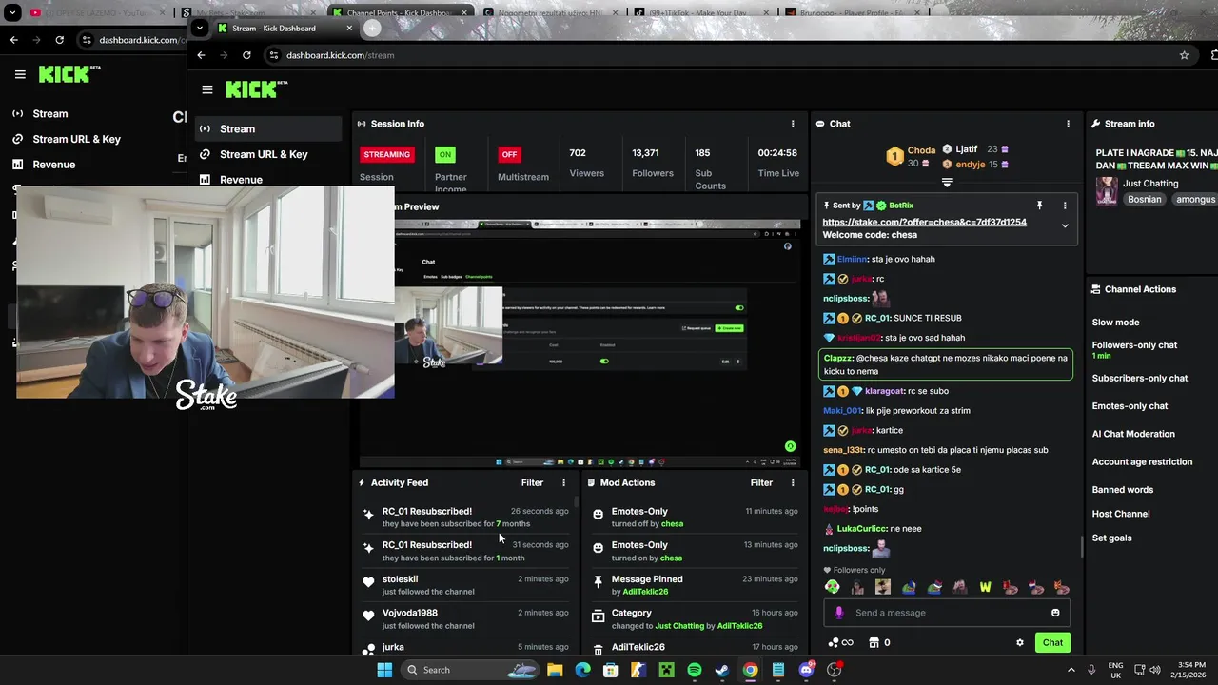Open the pinned message three-dot menu

1065,205
